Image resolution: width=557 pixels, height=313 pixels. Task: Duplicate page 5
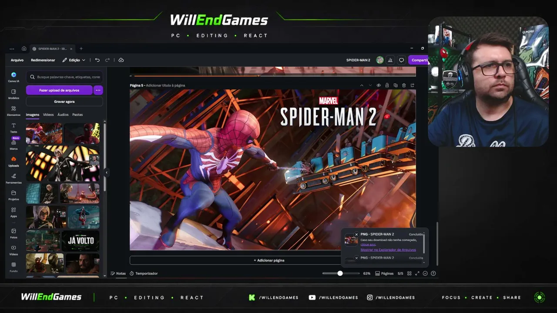point(395,85)
